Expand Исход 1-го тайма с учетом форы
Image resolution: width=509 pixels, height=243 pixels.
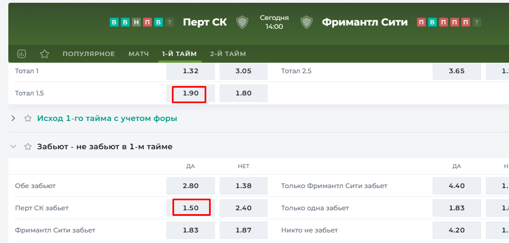[13, 119]
